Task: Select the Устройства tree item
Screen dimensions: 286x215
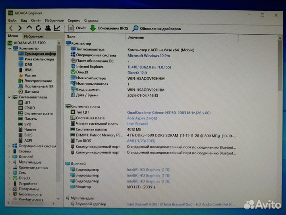Action: [25, 184]
